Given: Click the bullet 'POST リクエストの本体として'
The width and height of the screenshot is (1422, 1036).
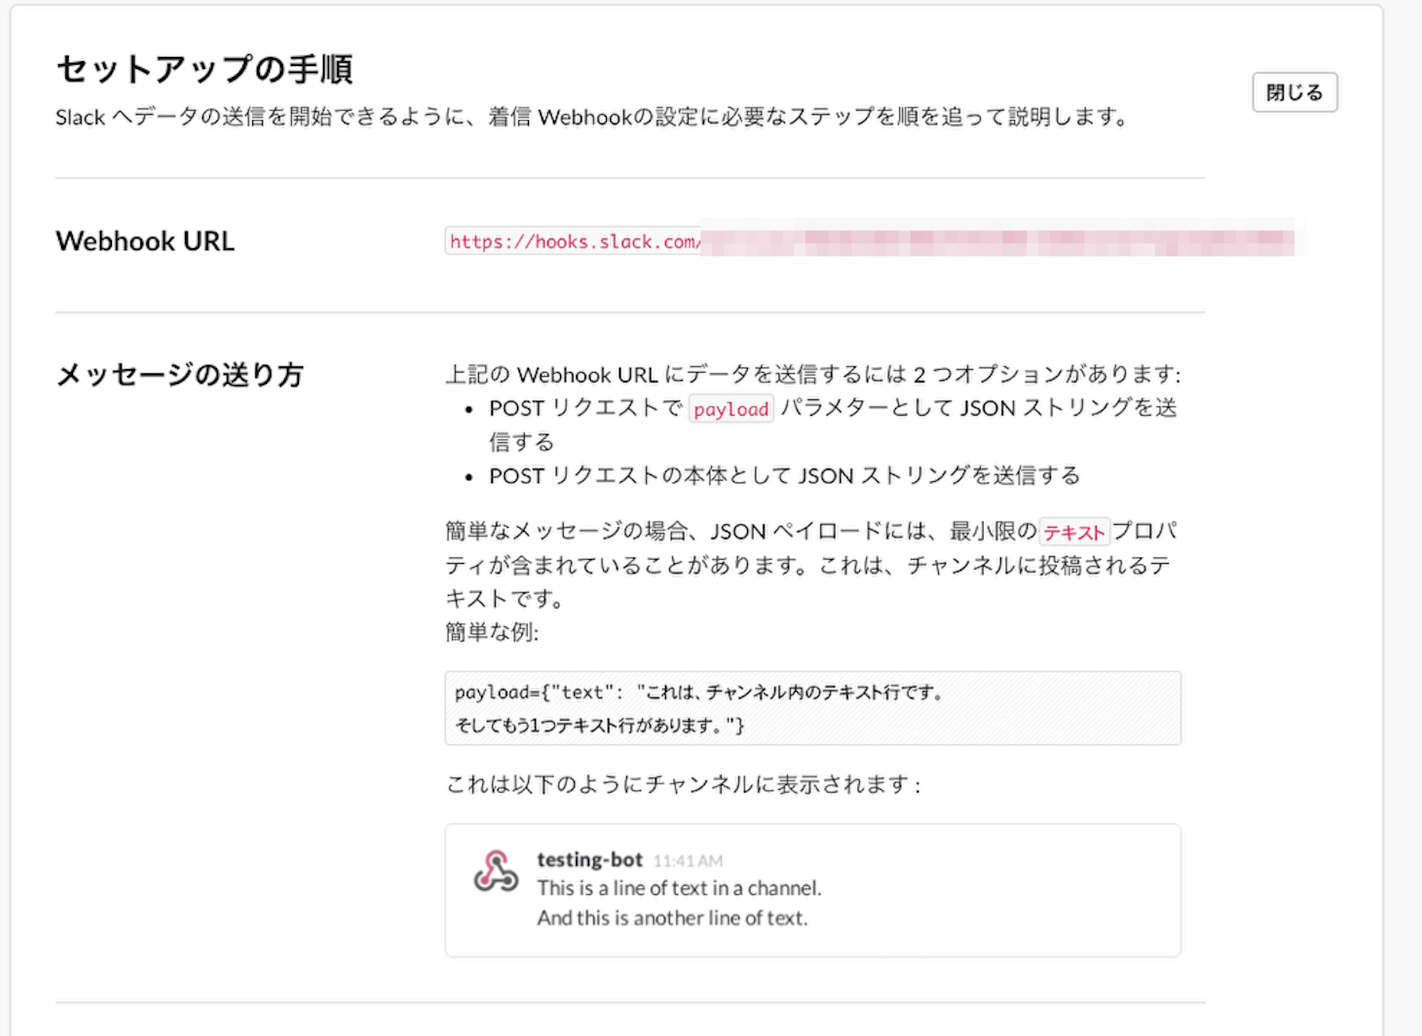Looking at the screenshot, I should tap(784, 476).
